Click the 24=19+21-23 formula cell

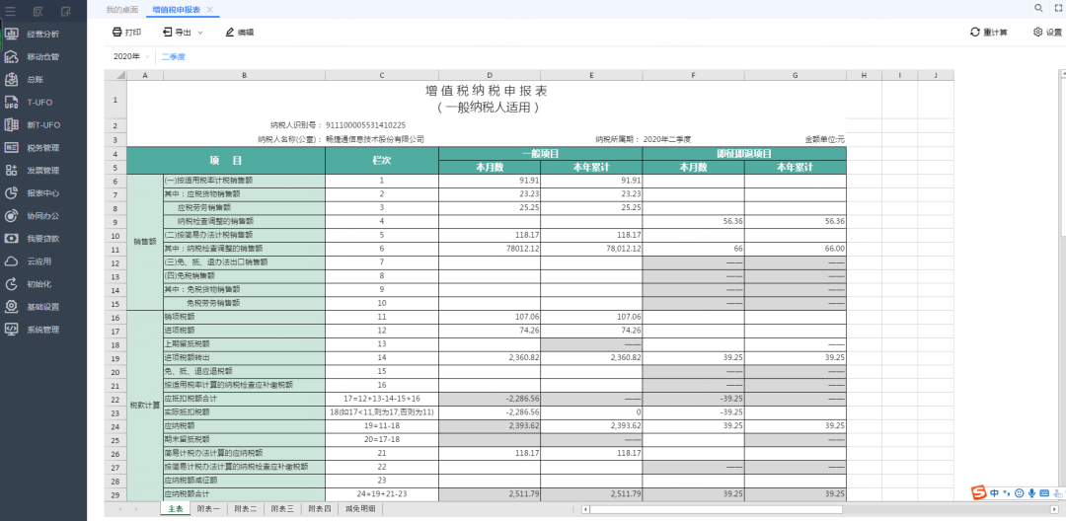click(381, 493)
